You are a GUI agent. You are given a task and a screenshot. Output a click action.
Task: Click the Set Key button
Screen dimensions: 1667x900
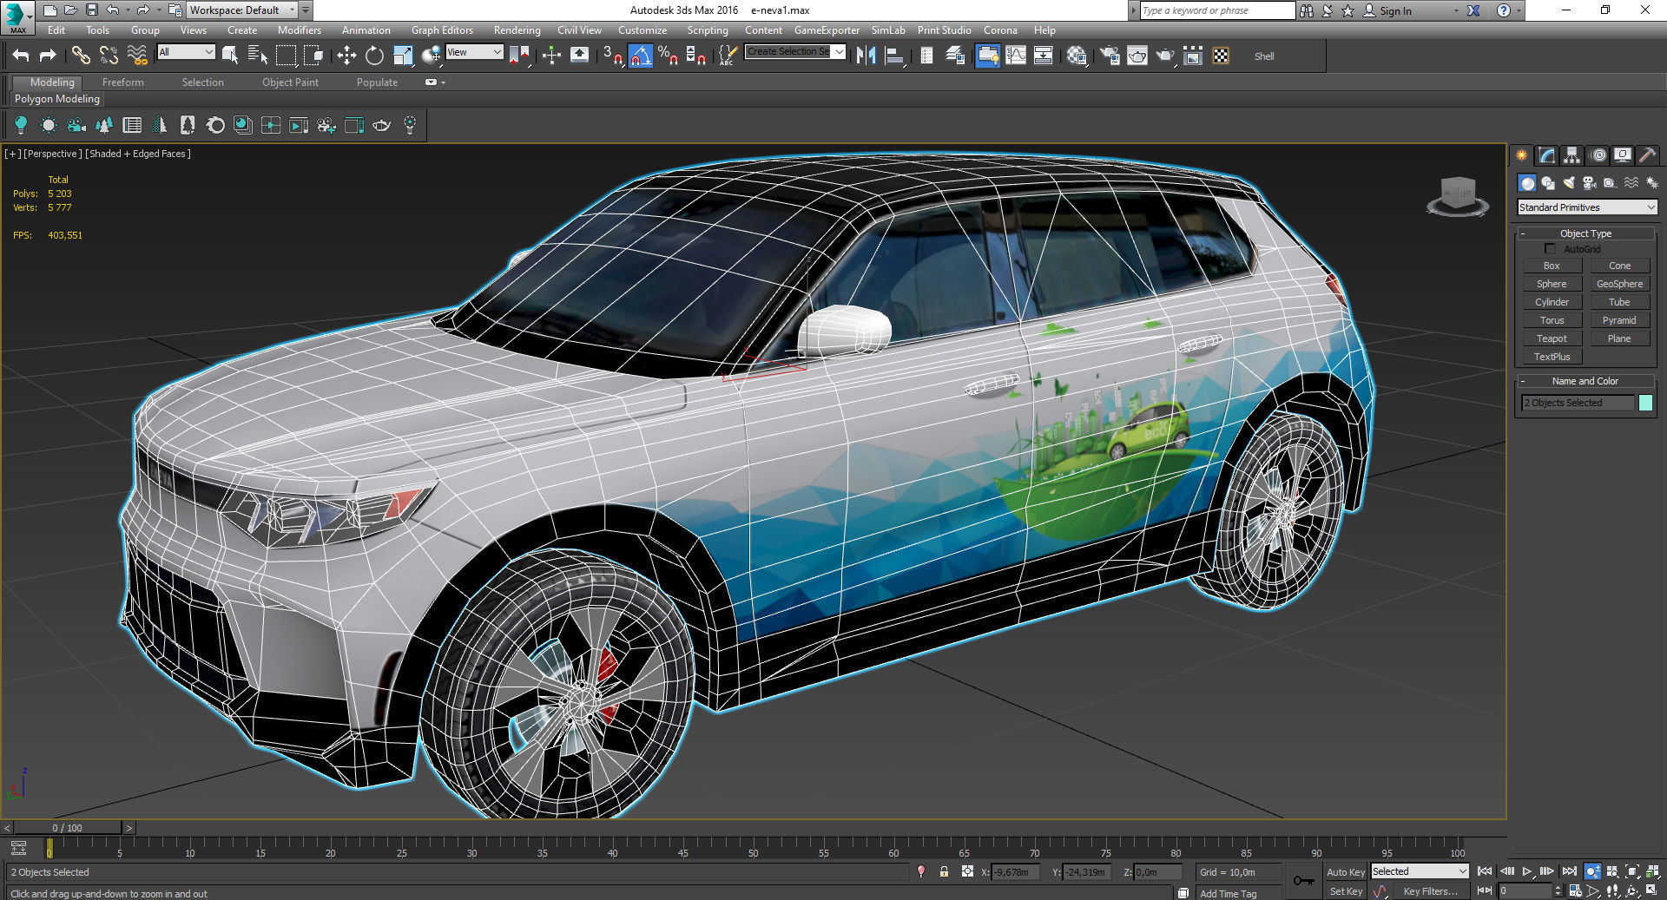tap(1345, 891)
